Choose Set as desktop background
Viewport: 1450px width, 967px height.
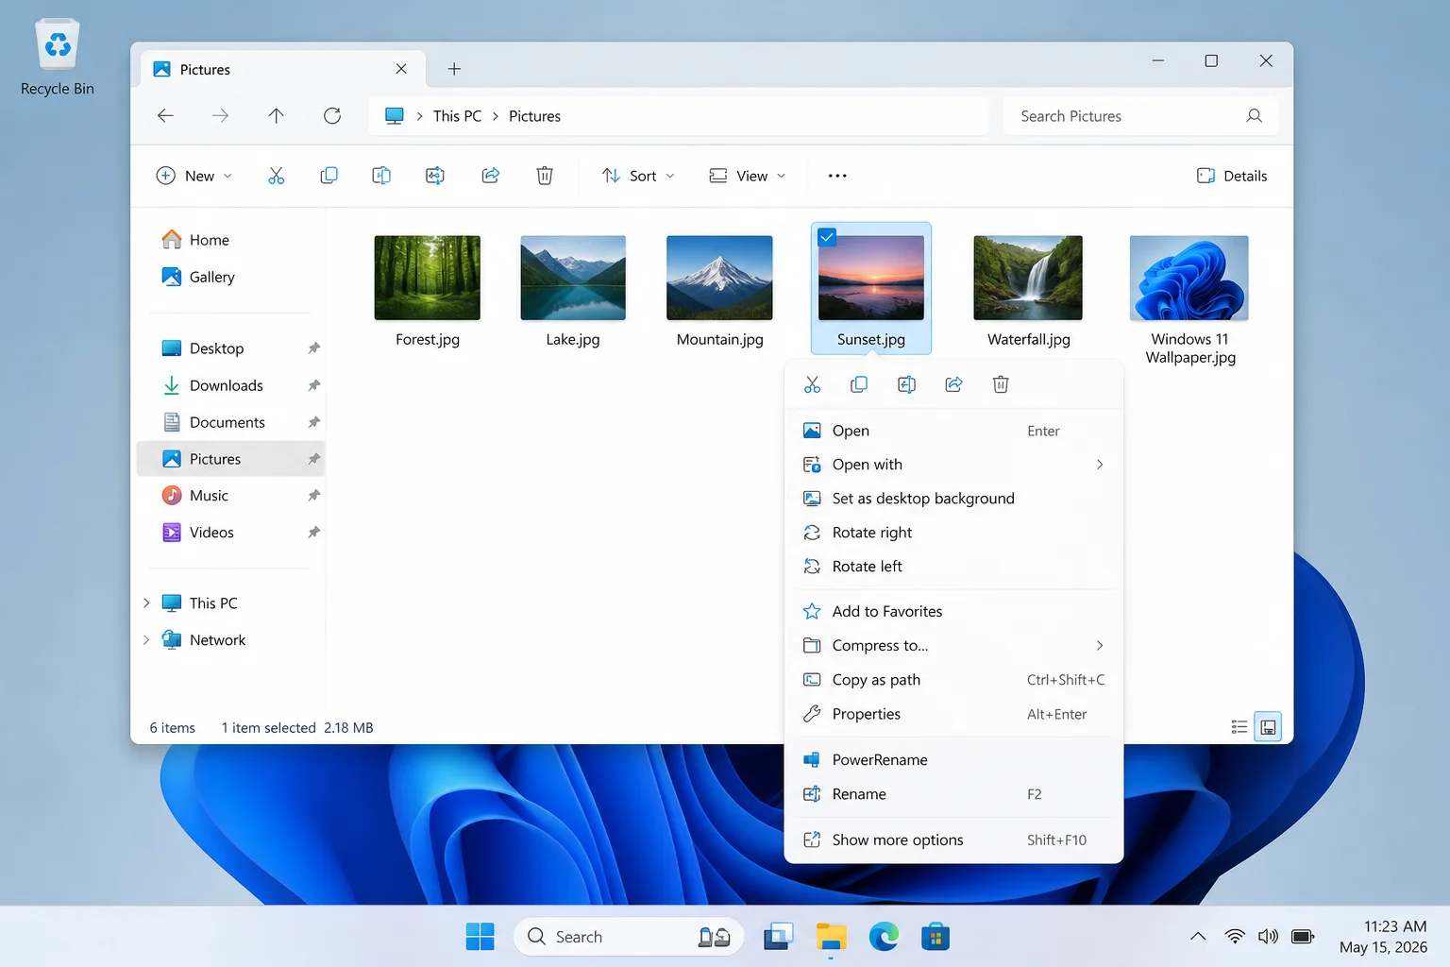953,499
